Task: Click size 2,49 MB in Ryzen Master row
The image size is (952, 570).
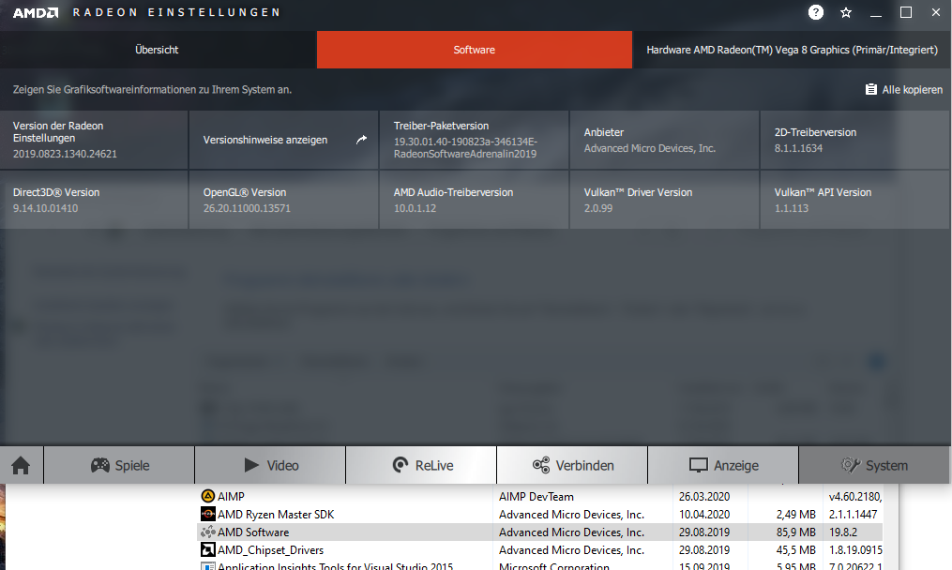Action: [795, 514]
